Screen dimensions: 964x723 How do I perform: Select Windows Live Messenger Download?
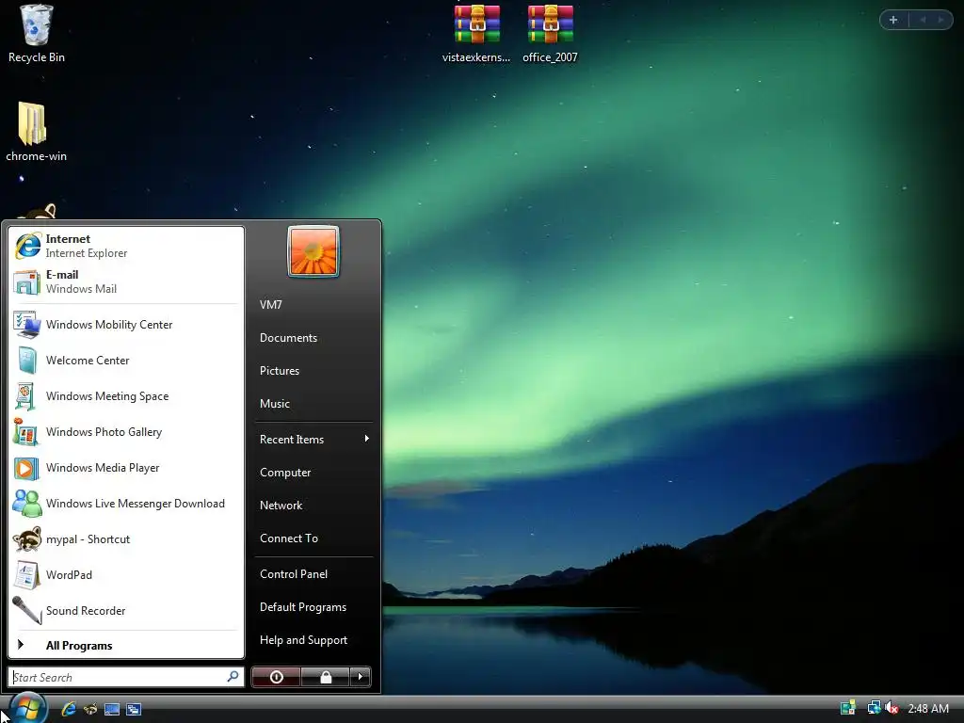pos(126,504)
